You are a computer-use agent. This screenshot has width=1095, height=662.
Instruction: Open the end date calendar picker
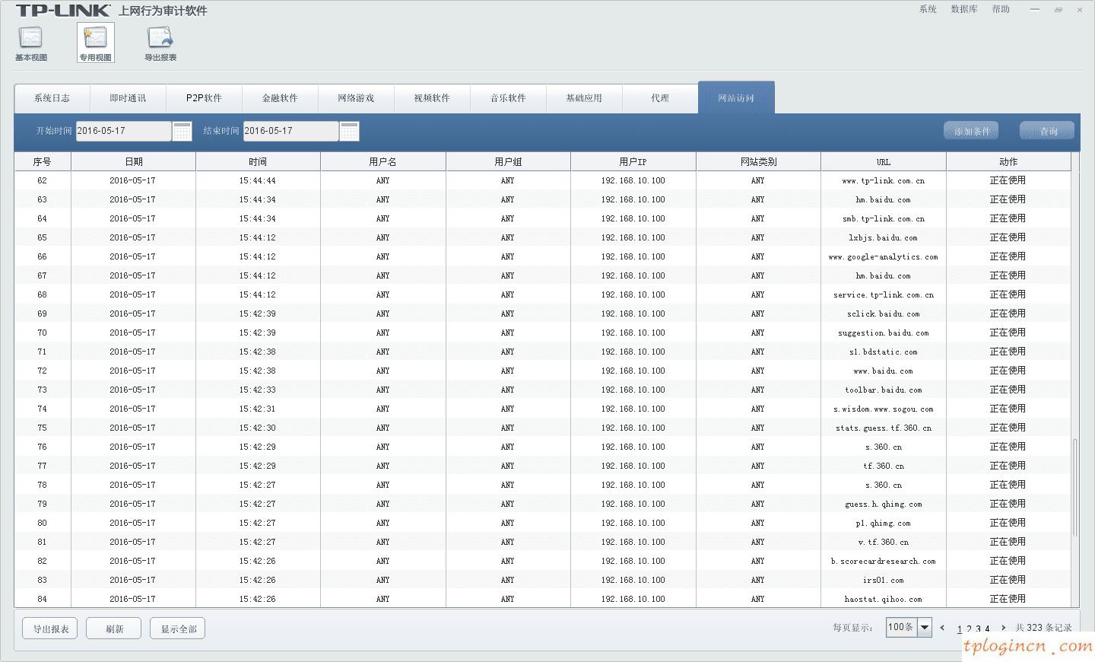[x=349, y=131]
